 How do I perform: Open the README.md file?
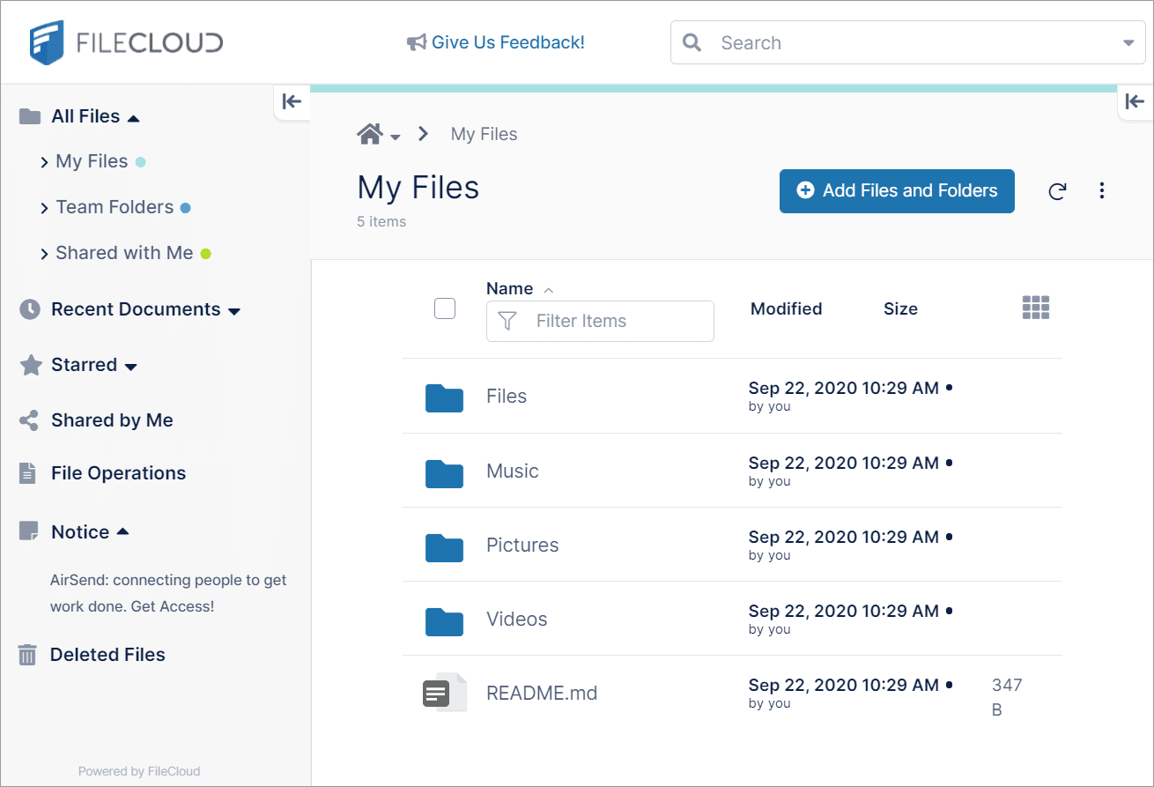pyautogui.click(x=542, y=693)
